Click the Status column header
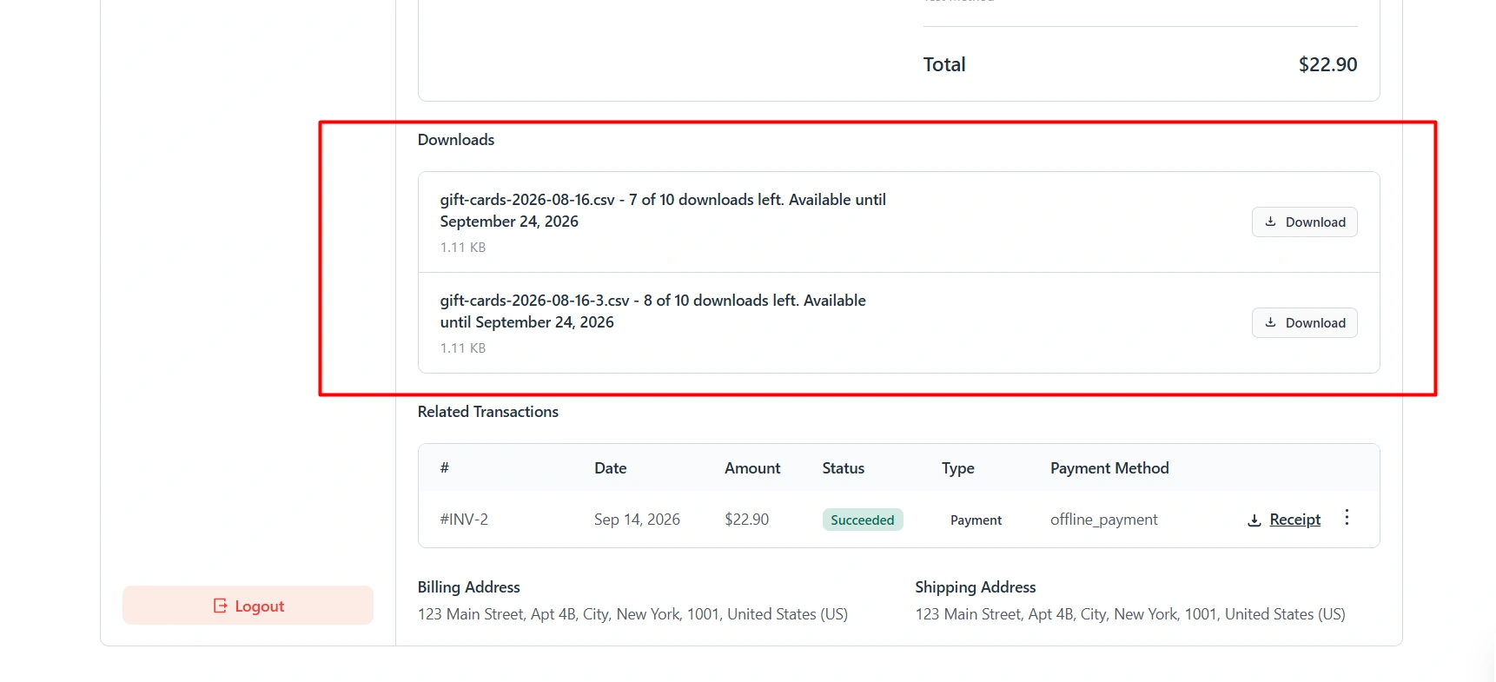Image resolution: width=1496 pixels, height=682 pixels. point(844,468)
